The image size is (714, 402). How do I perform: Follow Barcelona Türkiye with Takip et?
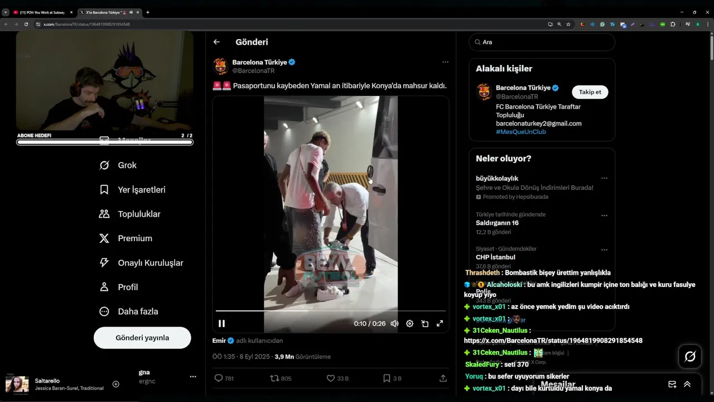(590, 92)
